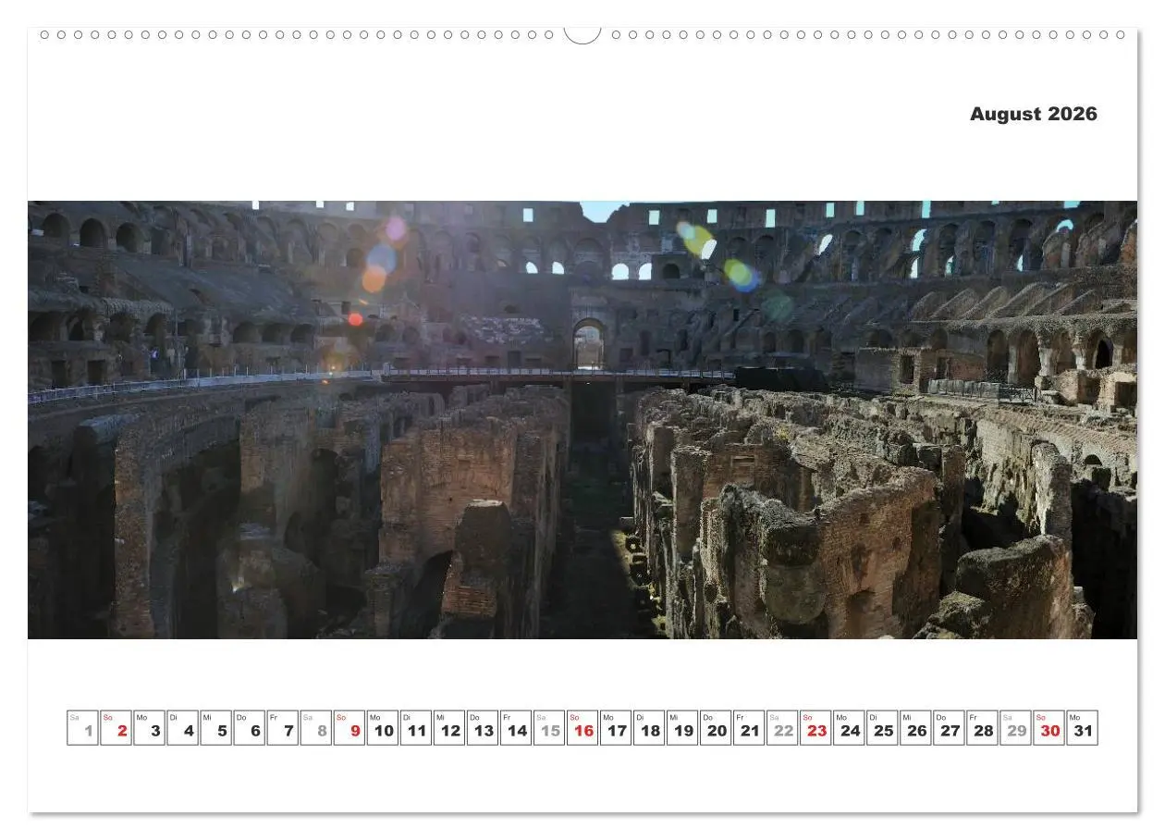The image size is (1165, 840).
Task: Select day 6 Thursday cell
Action: tap(249, 727)
